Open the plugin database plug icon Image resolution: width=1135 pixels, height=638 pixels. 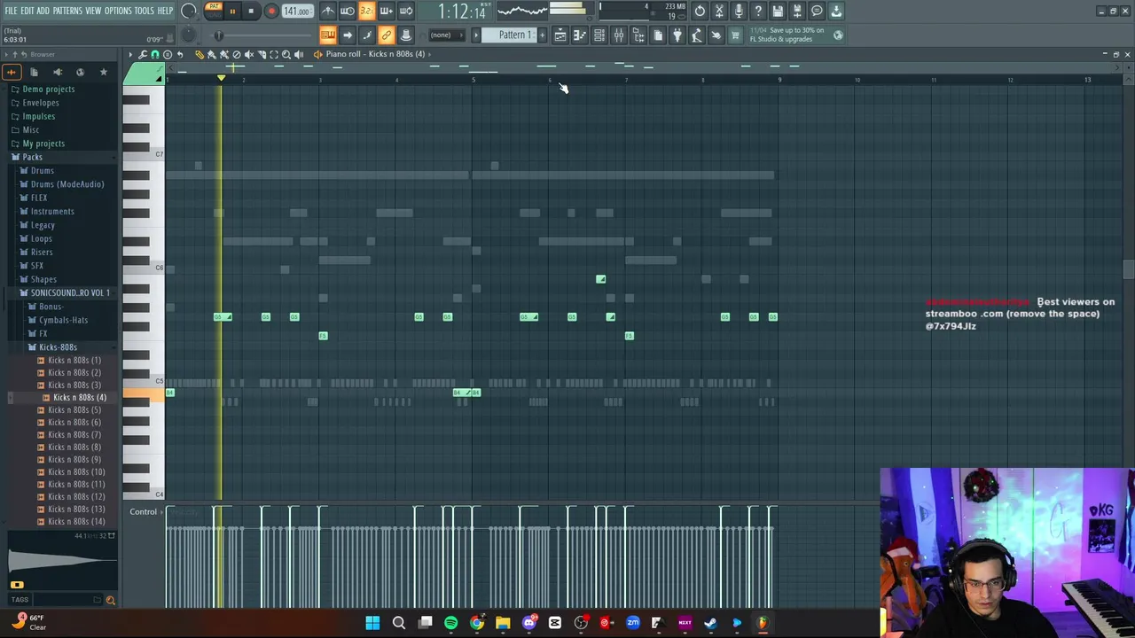coord(677,35)
